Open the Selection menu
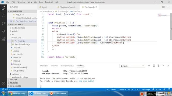Screen dimensions: 172x96 [x=21, y=2]
